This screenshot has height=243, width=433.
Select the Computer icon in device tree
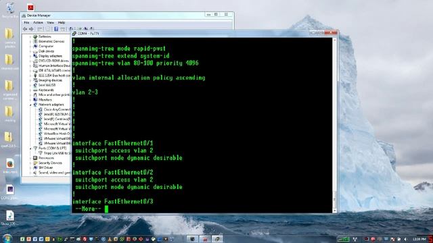point(35,46)
